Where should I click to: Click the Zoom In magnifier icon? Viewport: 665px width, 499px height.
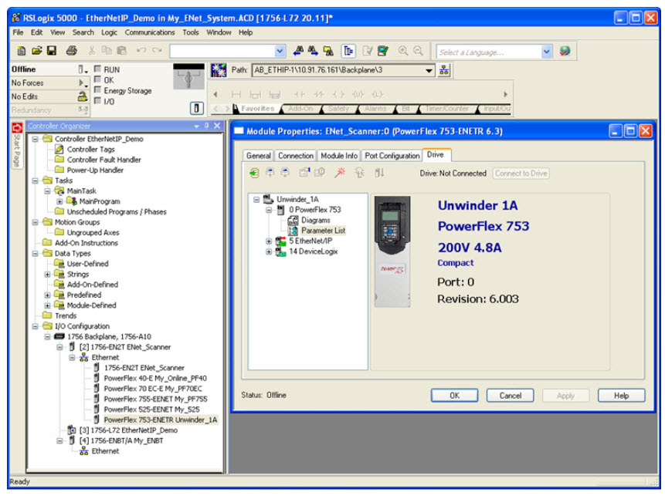tap(403, 51)
